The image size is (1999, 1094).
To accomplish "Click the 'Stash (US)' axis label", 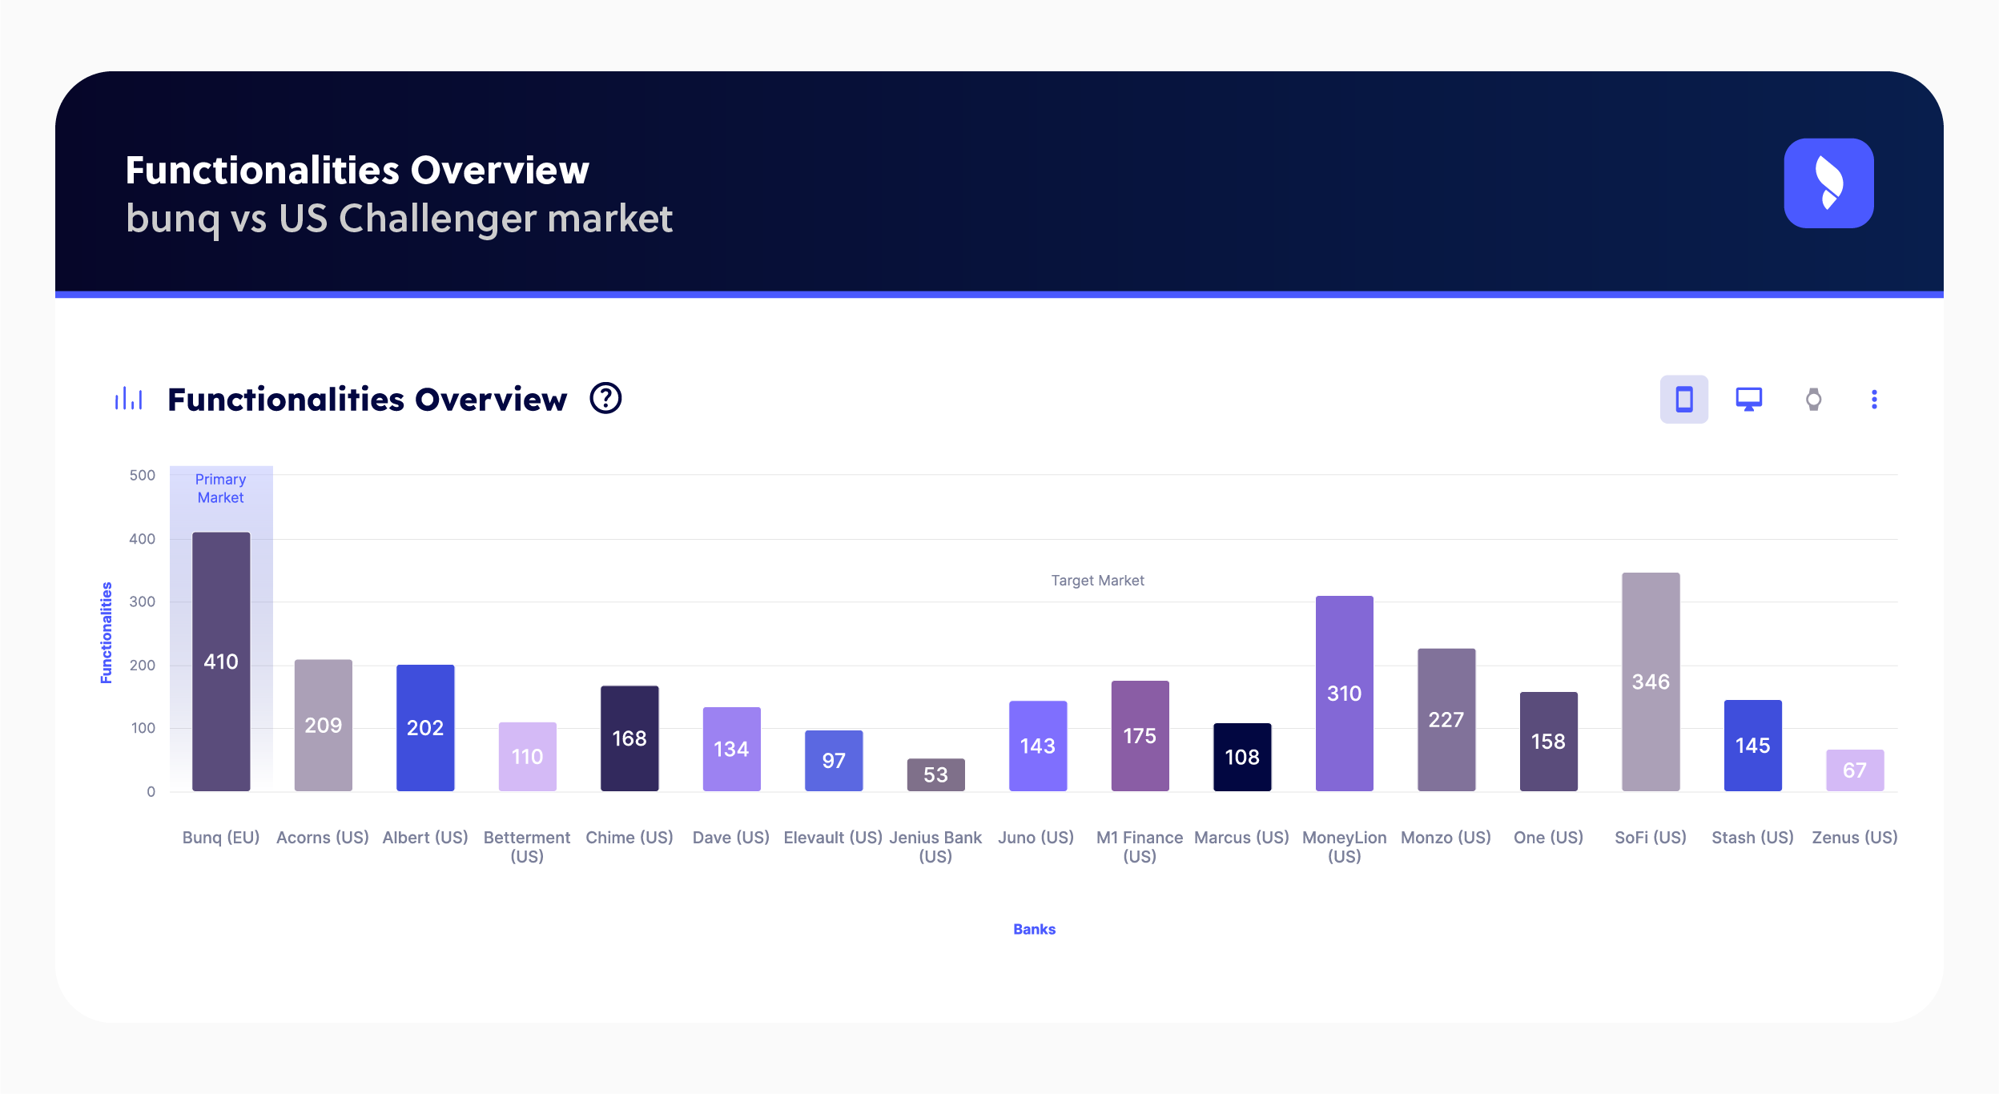I will (x=1752, y=838).
